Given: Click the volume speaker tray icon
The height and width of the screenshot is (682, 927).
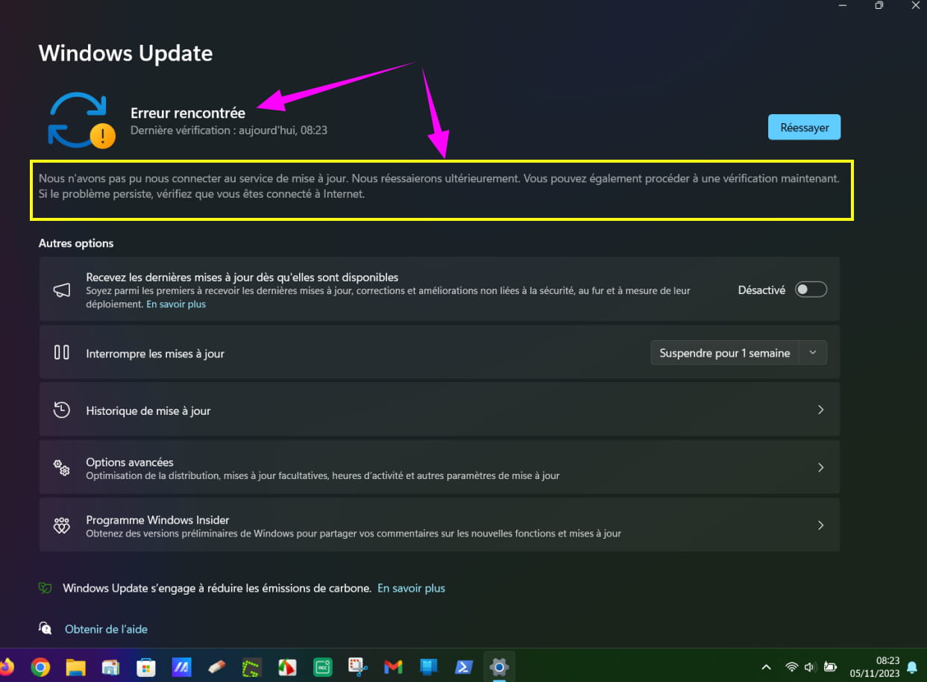Looking at the screenshot, I should point(810,666).
